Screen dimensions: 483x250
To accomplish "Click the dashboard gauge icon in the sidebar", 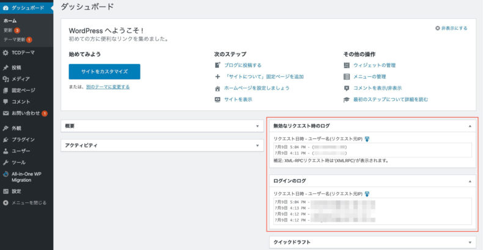I will [6, 8].
